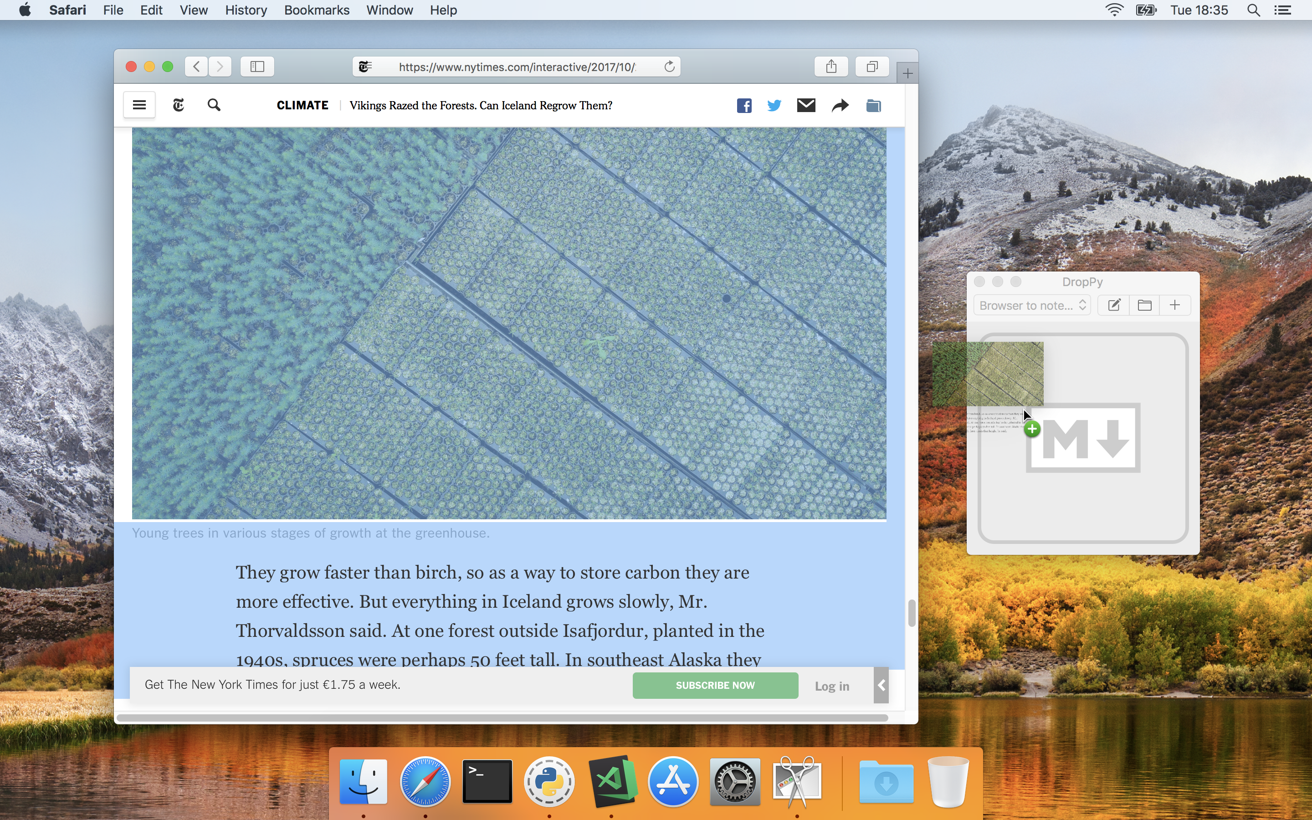Click the vertical page scrollbar thumb
The width and height of the screenshot is (1312, 820).
[912, 613]
